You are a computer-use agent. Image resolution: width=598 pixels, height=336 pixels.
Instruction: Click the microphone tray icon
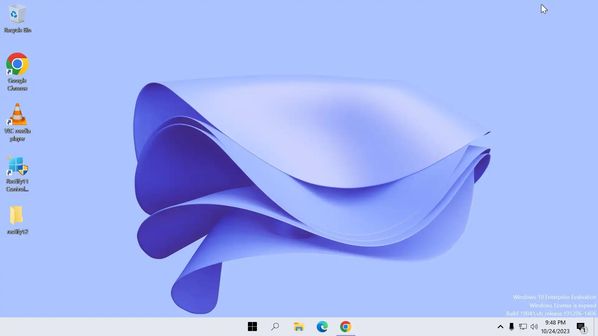(x=511, y=327)
